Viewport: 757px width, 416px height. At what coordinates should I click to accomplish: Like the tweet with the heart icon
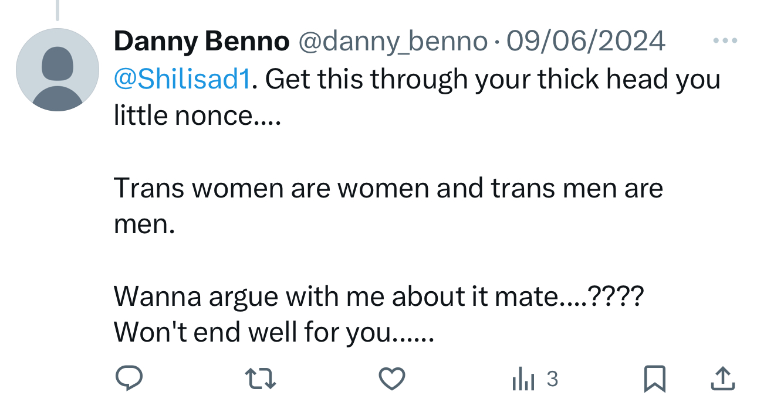[391, 379]
